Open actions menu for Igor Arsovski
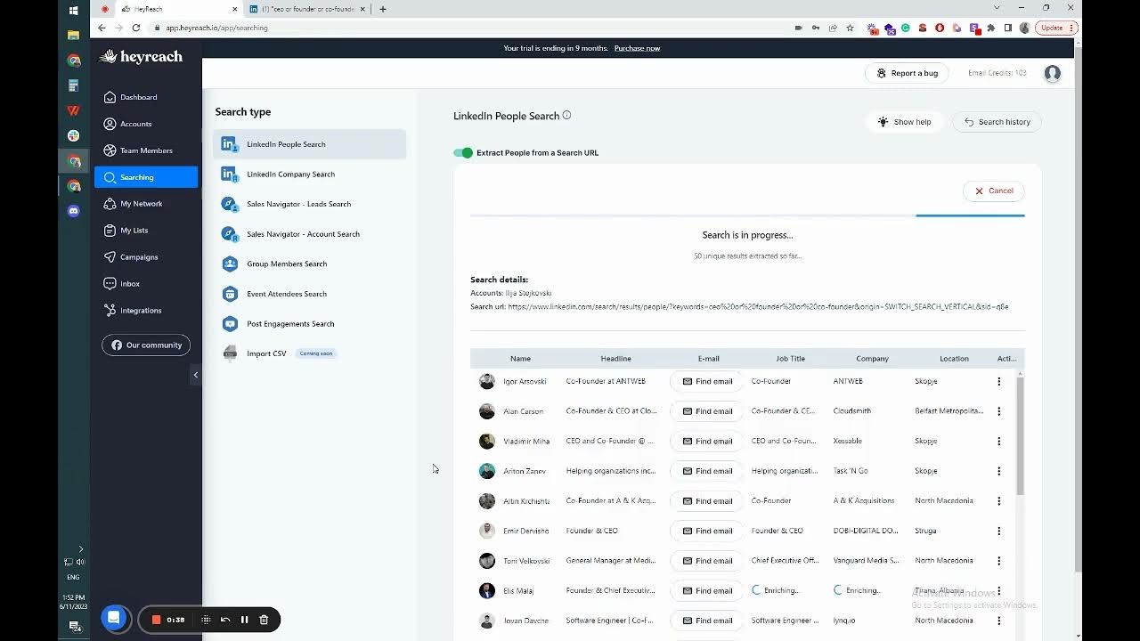This screenshot has height=641, width=1140. click(999, 381)
